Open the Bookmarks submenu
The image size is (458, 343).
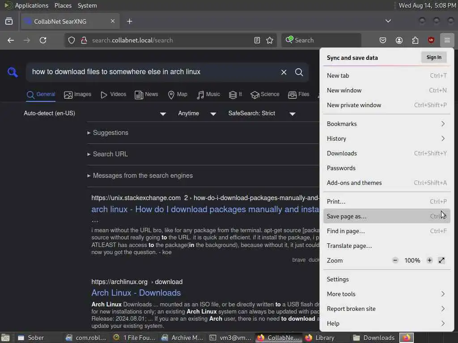point(386,124)
